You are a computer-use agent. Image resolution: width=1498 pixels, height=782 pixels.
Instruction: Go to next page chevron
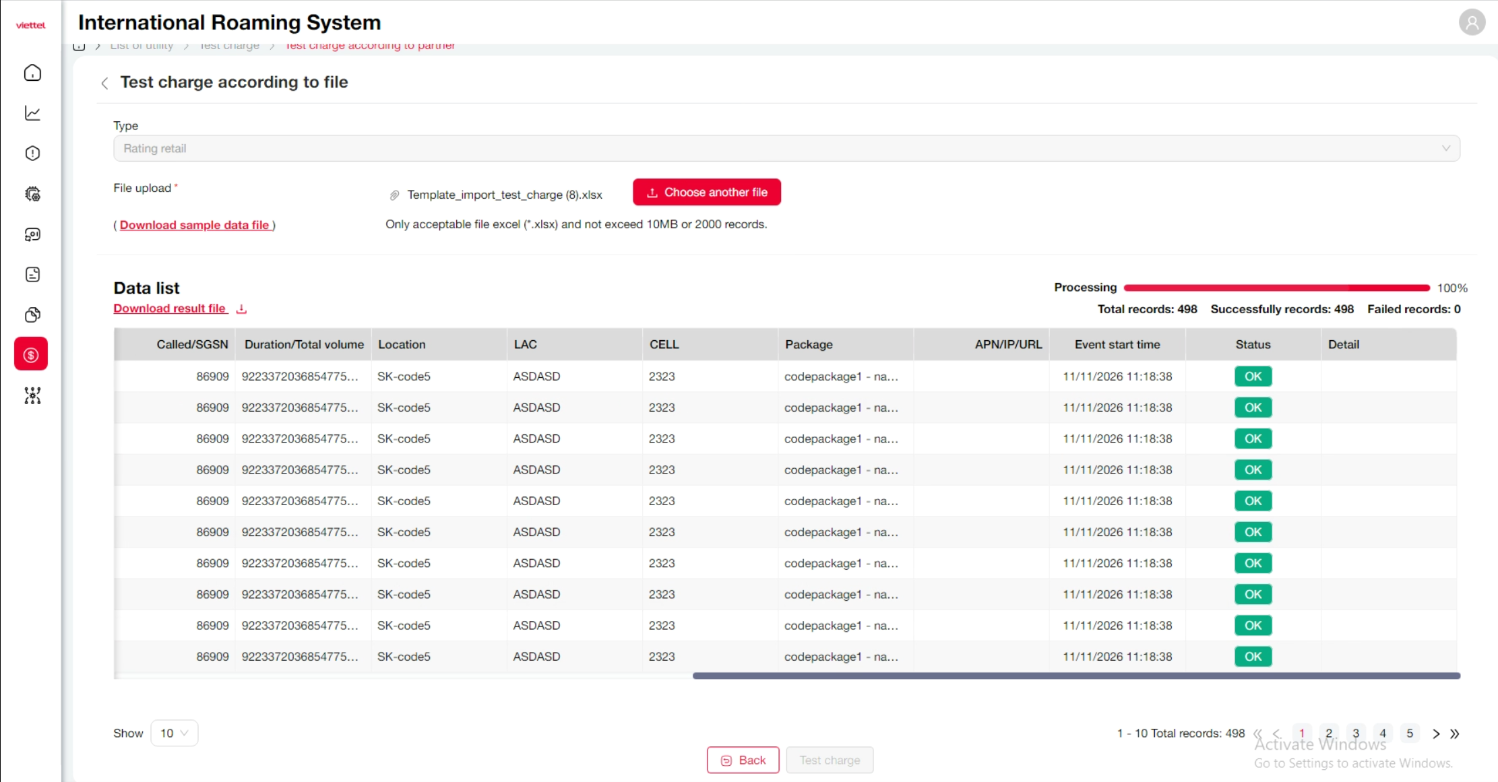tap(1436, 734)
